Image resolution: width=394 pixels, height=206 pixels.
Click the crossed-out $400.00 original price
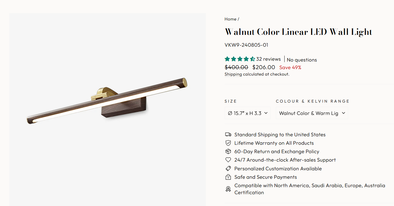[236, 67]
